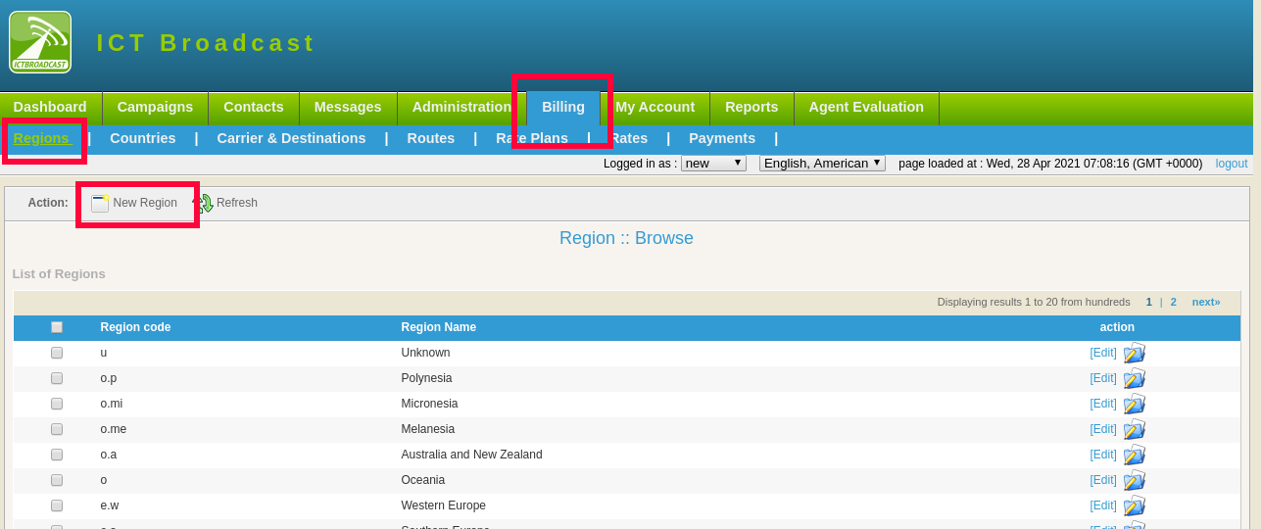Click the edit icon for Polynesia row
1261x529 pixels.
tap(1135, 378)
